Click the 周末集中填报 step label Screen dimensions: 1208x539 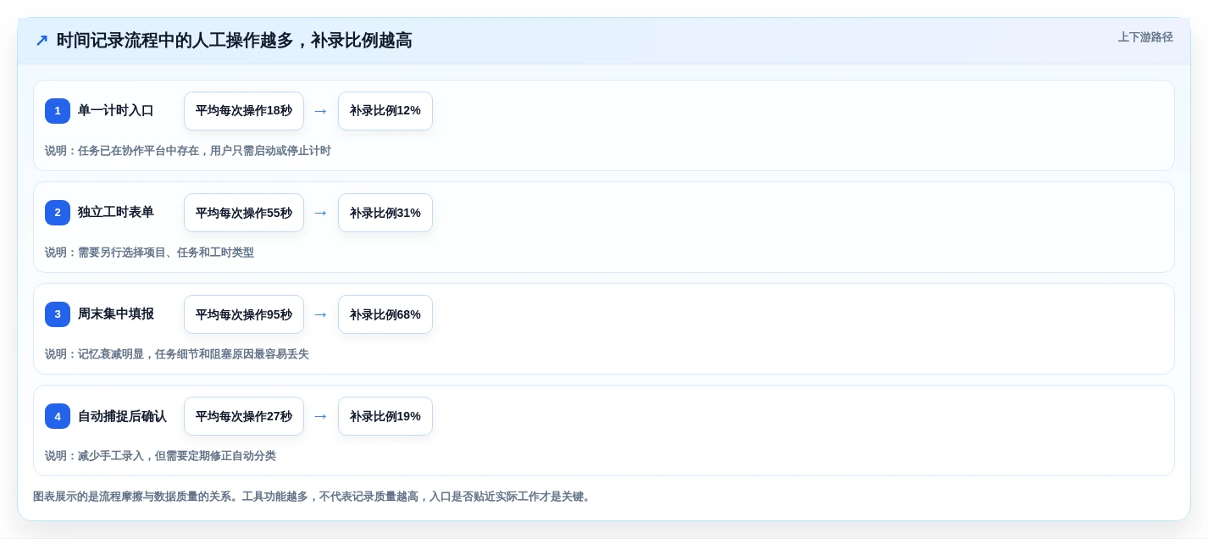point(116,314)
